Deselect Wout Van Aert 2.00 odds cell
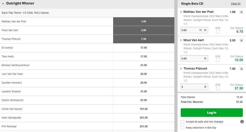 144,30
